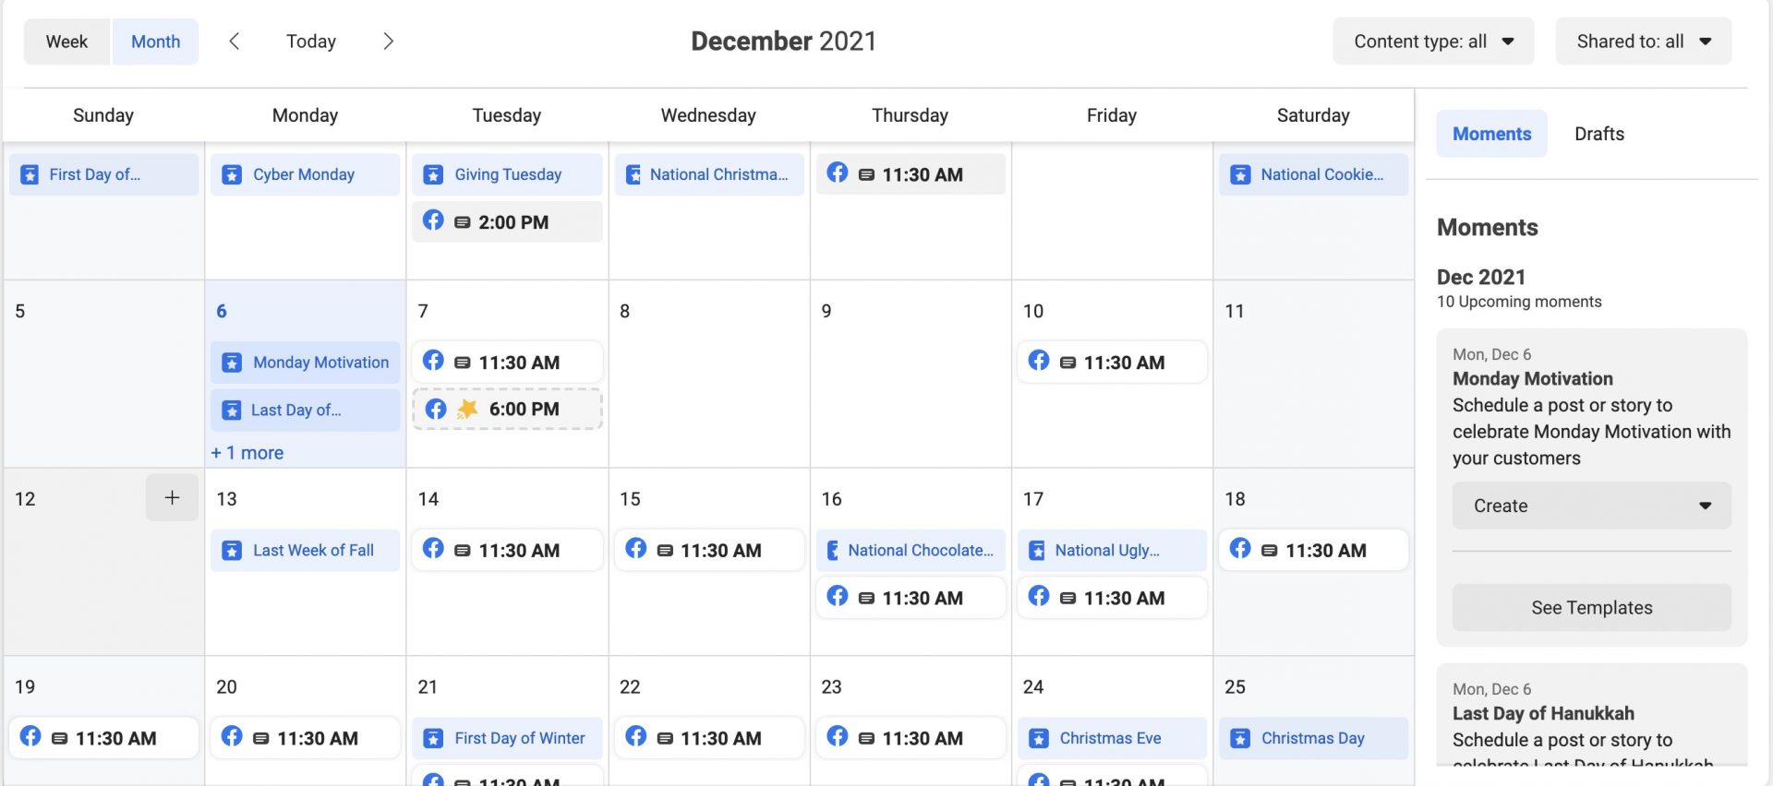Click star icon on Cyber Monday moment
1773x786 pixels.
click(x=233, y=175)
